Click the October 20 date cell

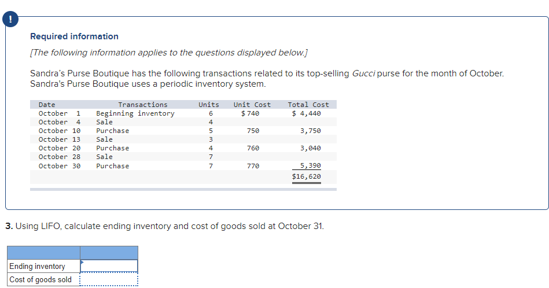point(60,149)
